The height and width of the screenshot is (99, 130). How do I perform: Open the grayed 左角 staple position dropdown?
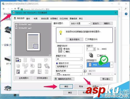pos(100,74)
